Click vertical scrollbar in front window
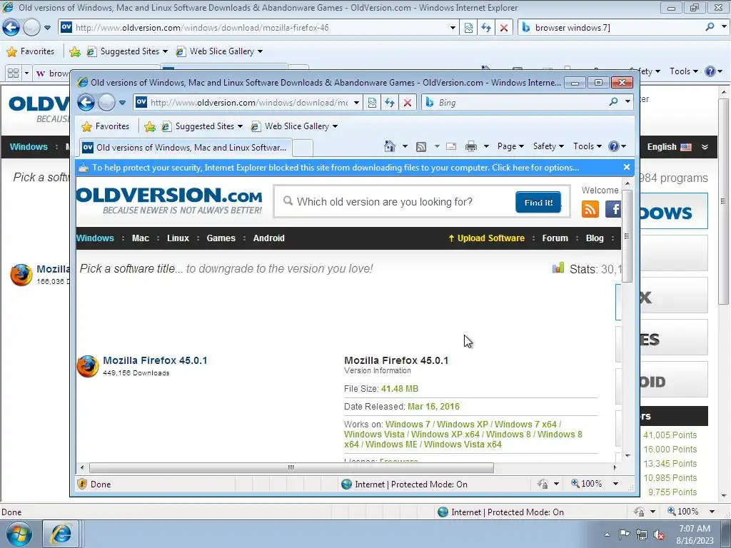This screenshot has height=548, width=731. point(627,235)
